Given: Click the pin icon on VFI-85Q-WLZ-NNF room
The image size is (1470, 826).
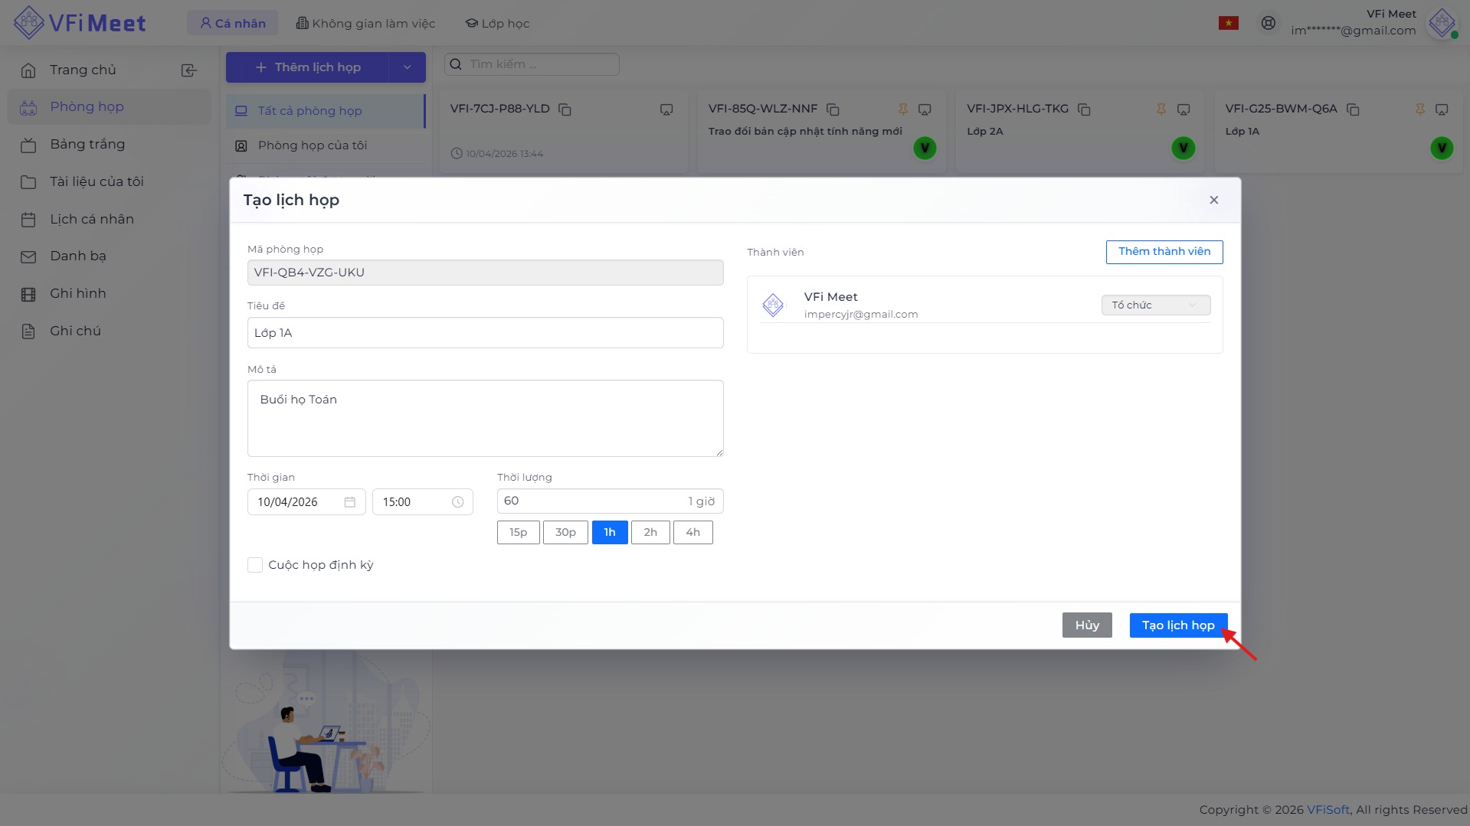Looking at the screenshot, I should coord(903,109).
